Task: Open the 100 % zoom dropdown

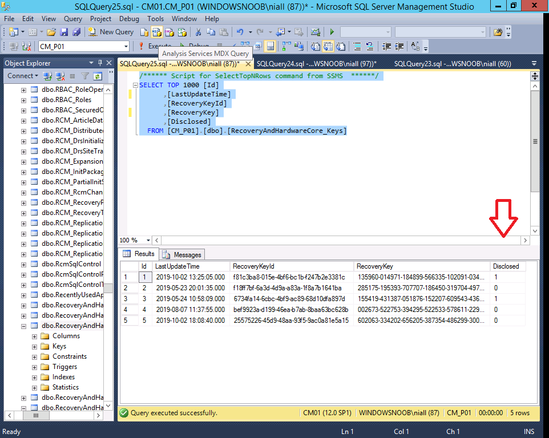Action: [x=148, y=240]
